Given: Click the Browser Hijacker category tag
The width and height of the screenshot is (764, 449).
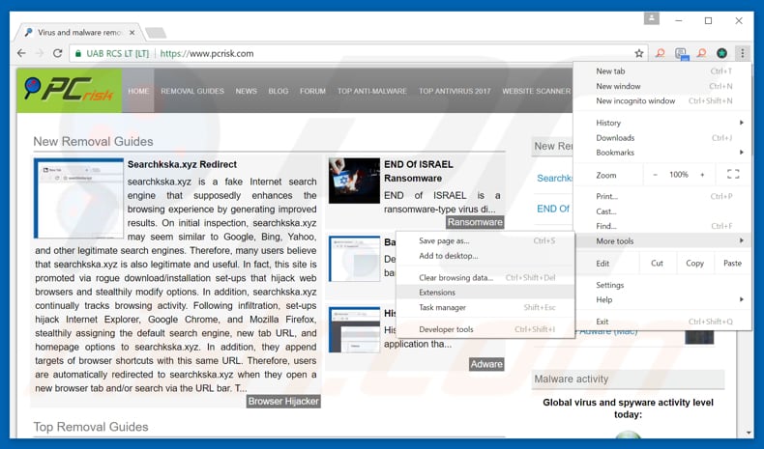Looking at the screenshot, I should point(283,402).
